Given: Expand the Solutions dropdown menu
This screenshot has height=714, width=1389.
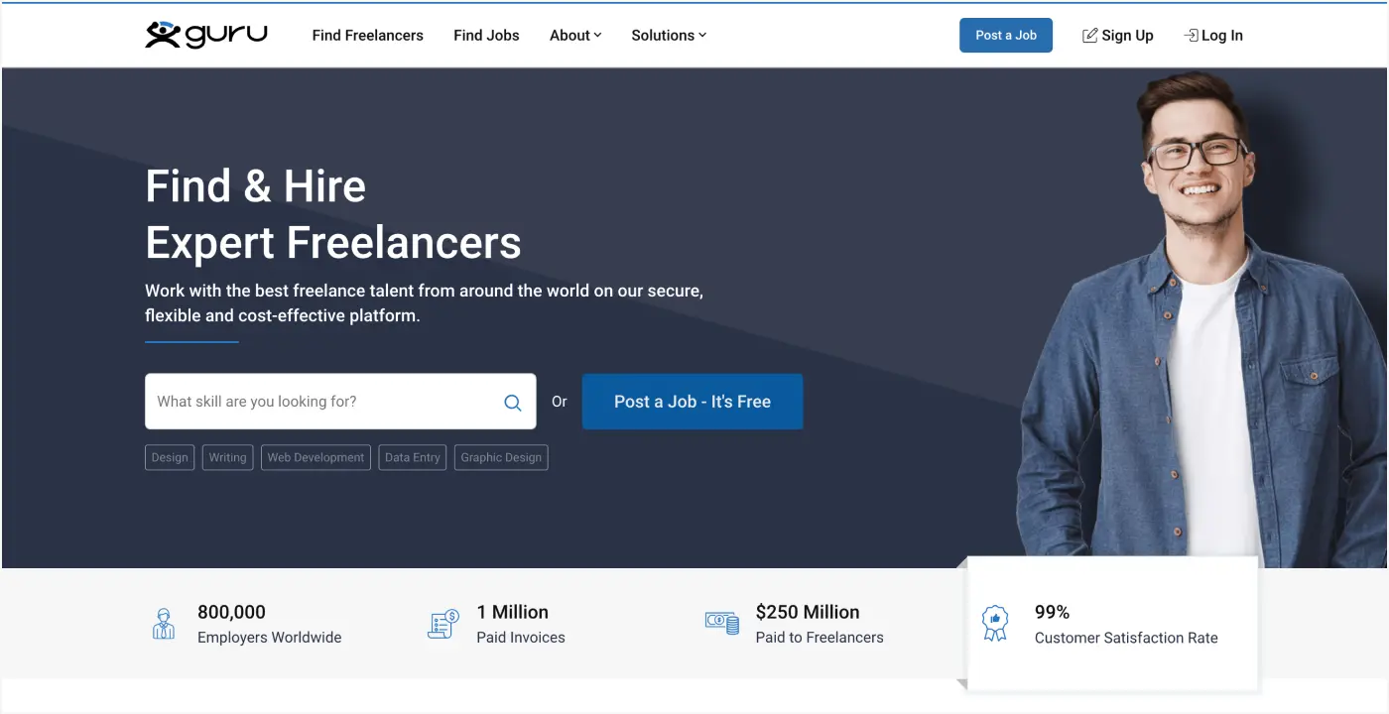Looking at the screenshot, I should pos(669,36).
